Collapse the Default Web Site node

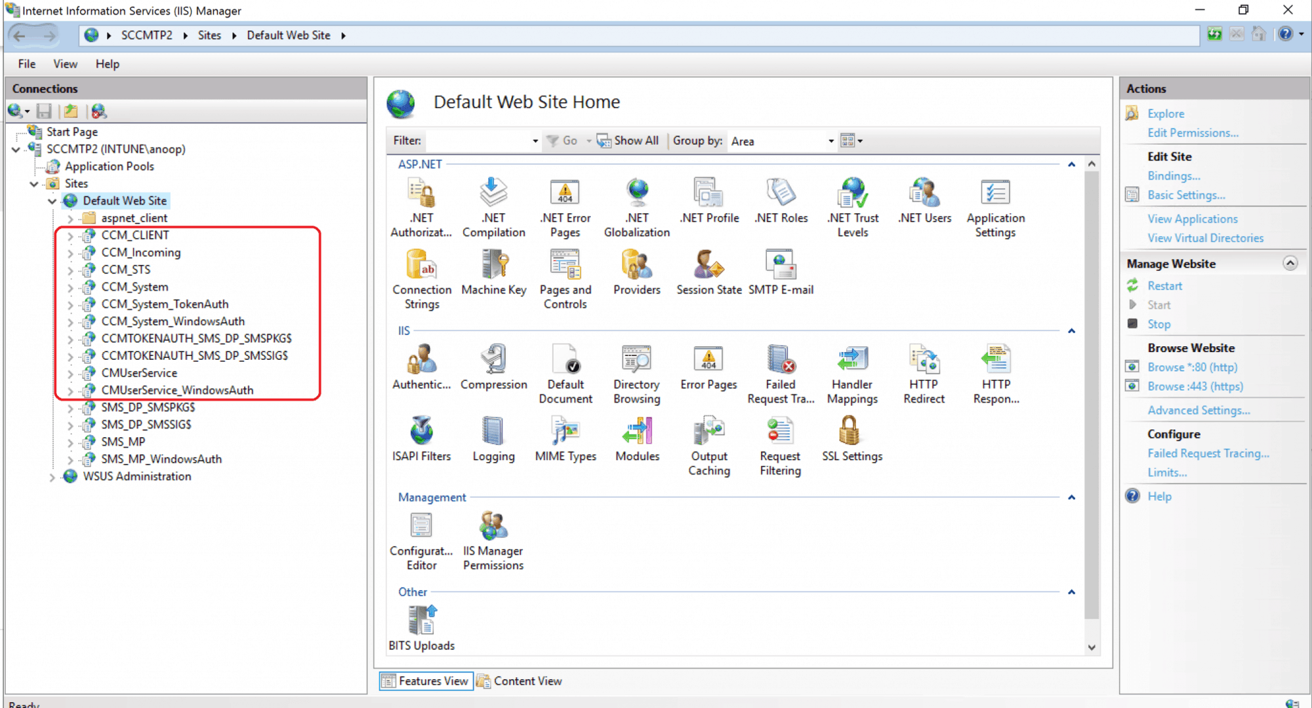click(52, 201)
